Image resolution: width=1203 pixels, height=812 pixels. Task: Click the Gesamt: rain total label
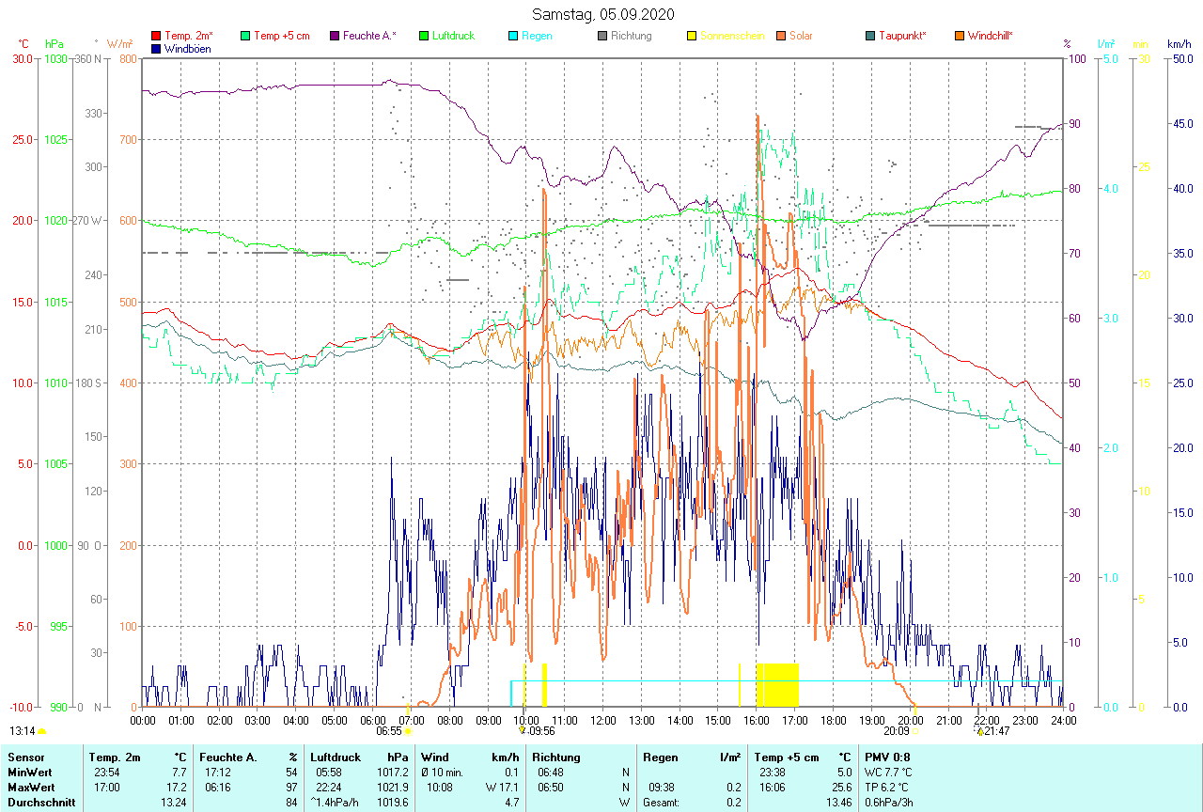(662, 803)
